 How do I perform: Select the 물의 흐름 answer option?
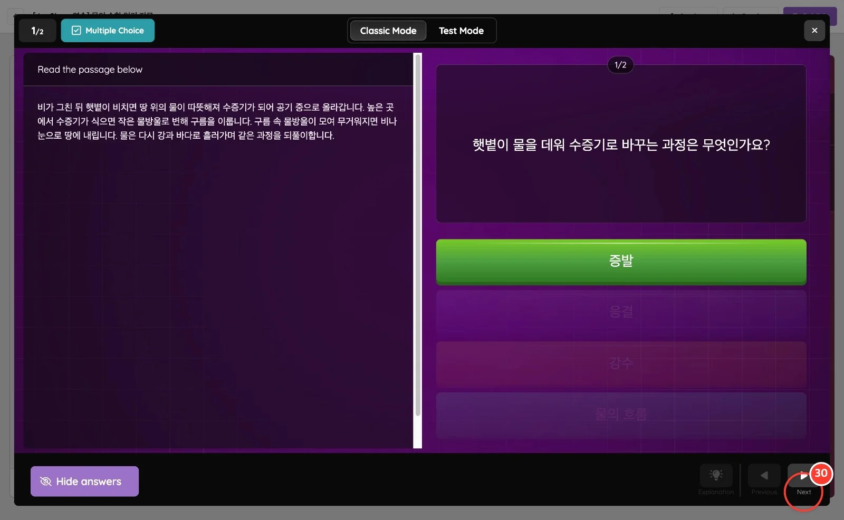click(621, 415)
